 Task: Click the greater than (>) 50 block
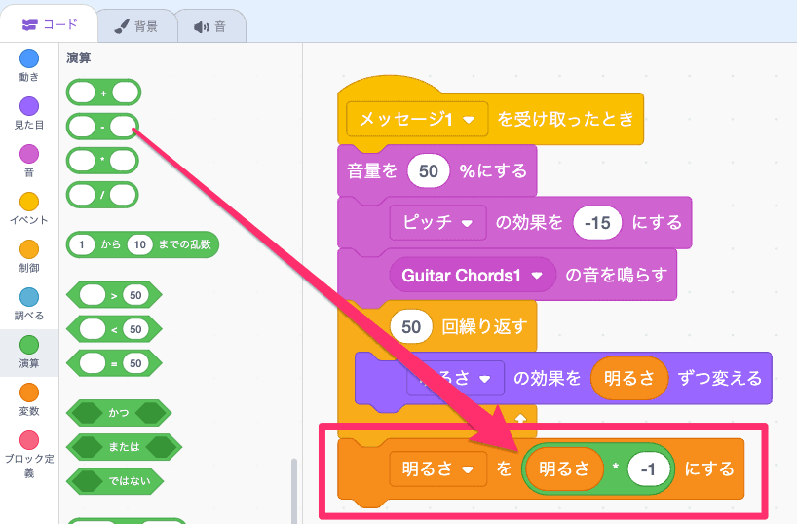(114, 295)
